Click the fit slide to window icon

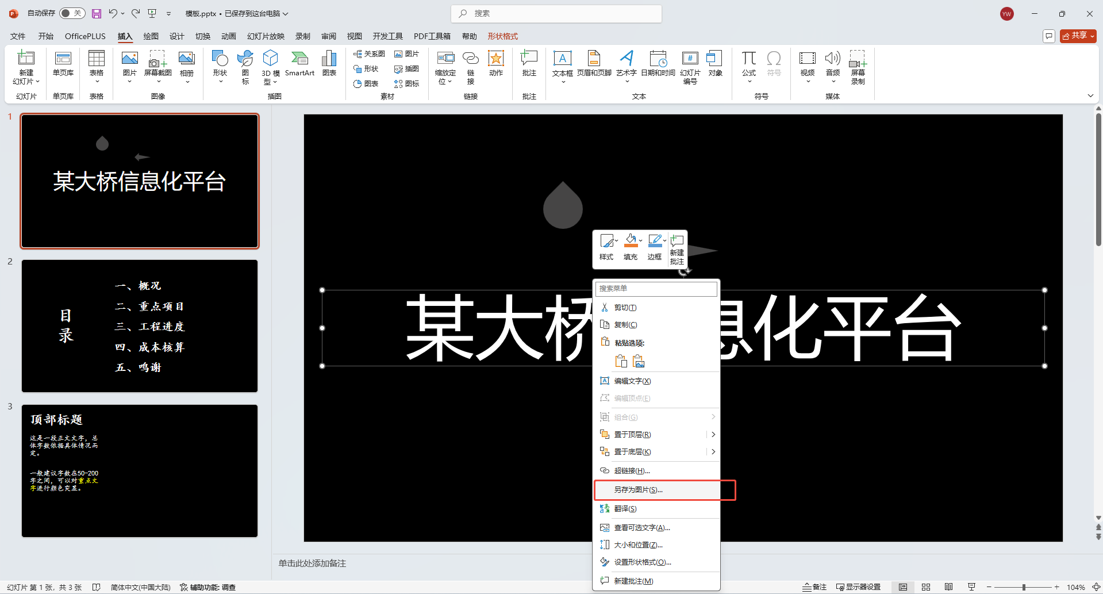point(1096,587)
